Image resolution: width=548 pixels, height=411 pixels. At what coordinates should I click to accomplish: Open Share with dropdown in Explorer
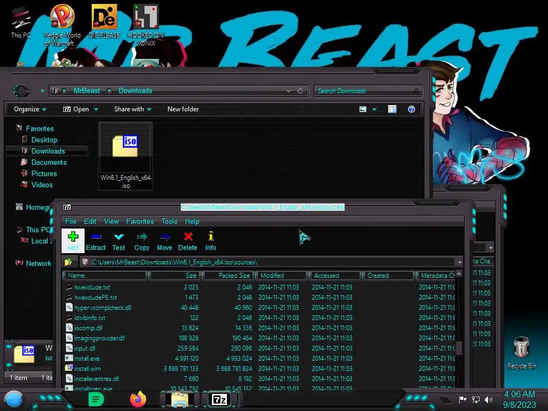pyautogui.click(x=133, y=109)
